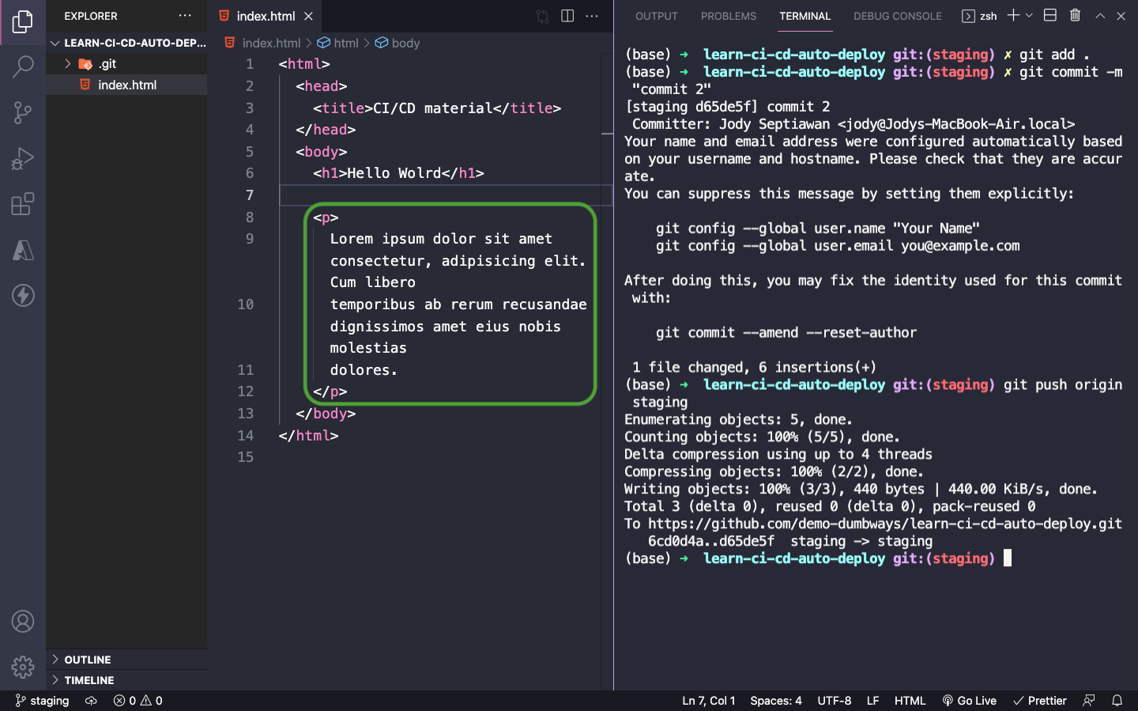This screenshot has width=1138, height=711.
Task: Open the Extensions view
Action: coord(23,205)
